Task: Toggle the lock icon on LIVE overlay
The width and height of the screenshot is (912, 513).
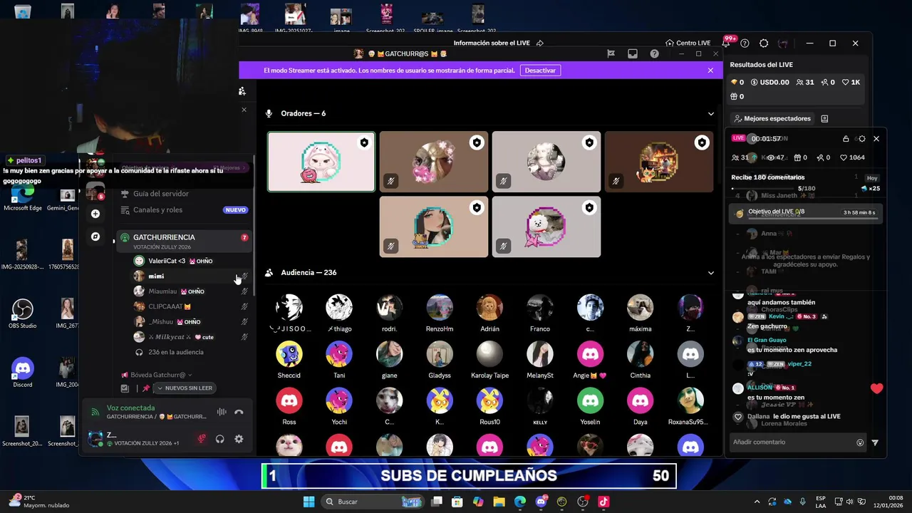Action: coord(846,139)
